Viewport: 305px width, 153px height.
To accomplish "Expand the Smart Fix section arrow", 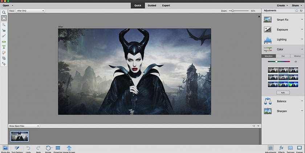I will (x=302, y=20).
